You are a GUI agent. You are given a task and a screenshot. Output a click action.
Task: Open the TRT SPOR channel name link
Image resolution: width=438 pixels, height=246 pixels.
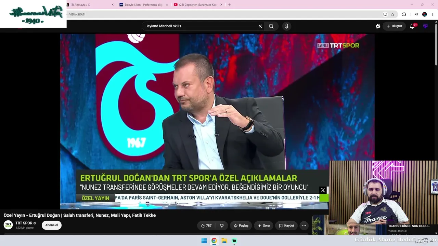[x=24, y=223]
